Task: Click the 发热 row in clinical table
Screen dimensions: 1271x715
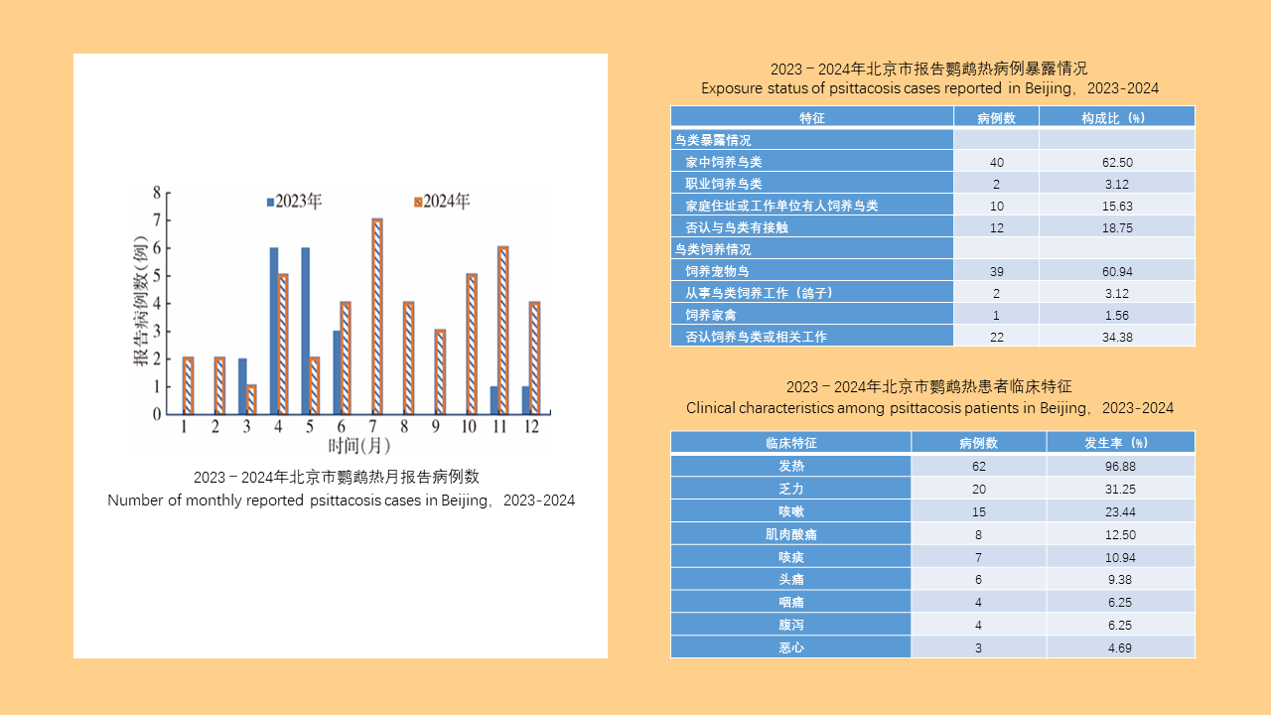Action: point(790,466)
